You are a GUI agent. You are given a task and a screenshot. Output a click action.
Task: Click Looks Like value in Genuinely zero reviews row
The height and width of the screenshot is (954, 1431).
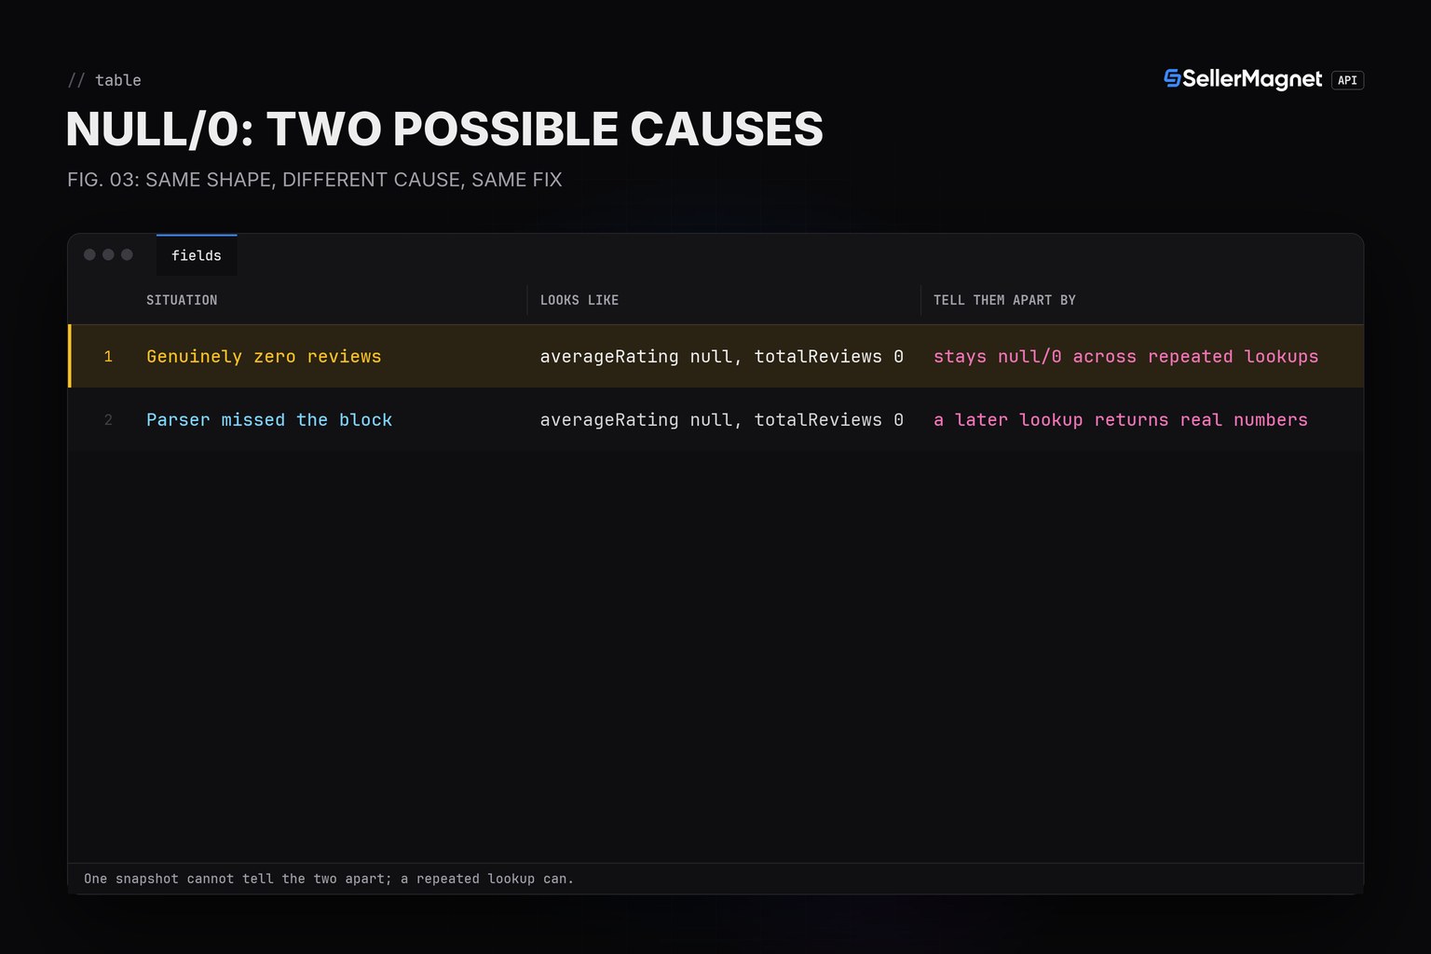[722, 357]
